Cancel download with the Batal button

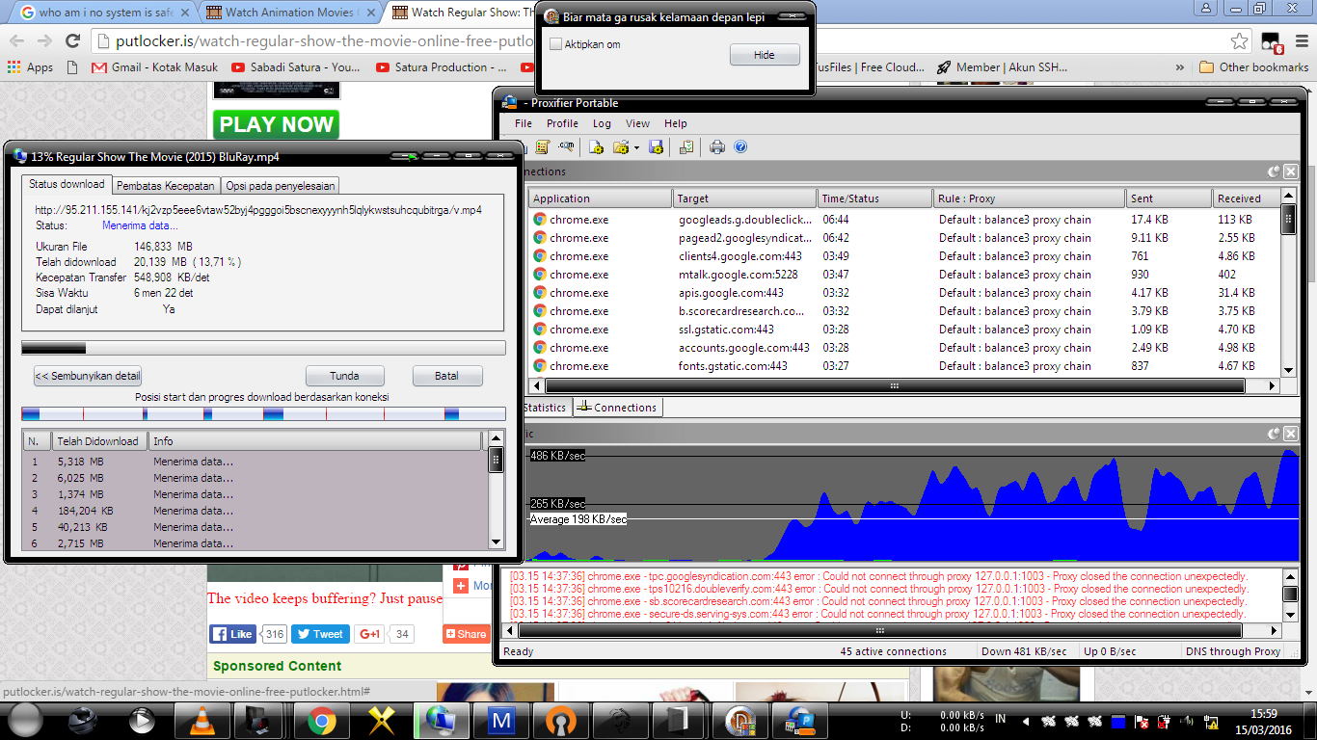tap(446, 376)
